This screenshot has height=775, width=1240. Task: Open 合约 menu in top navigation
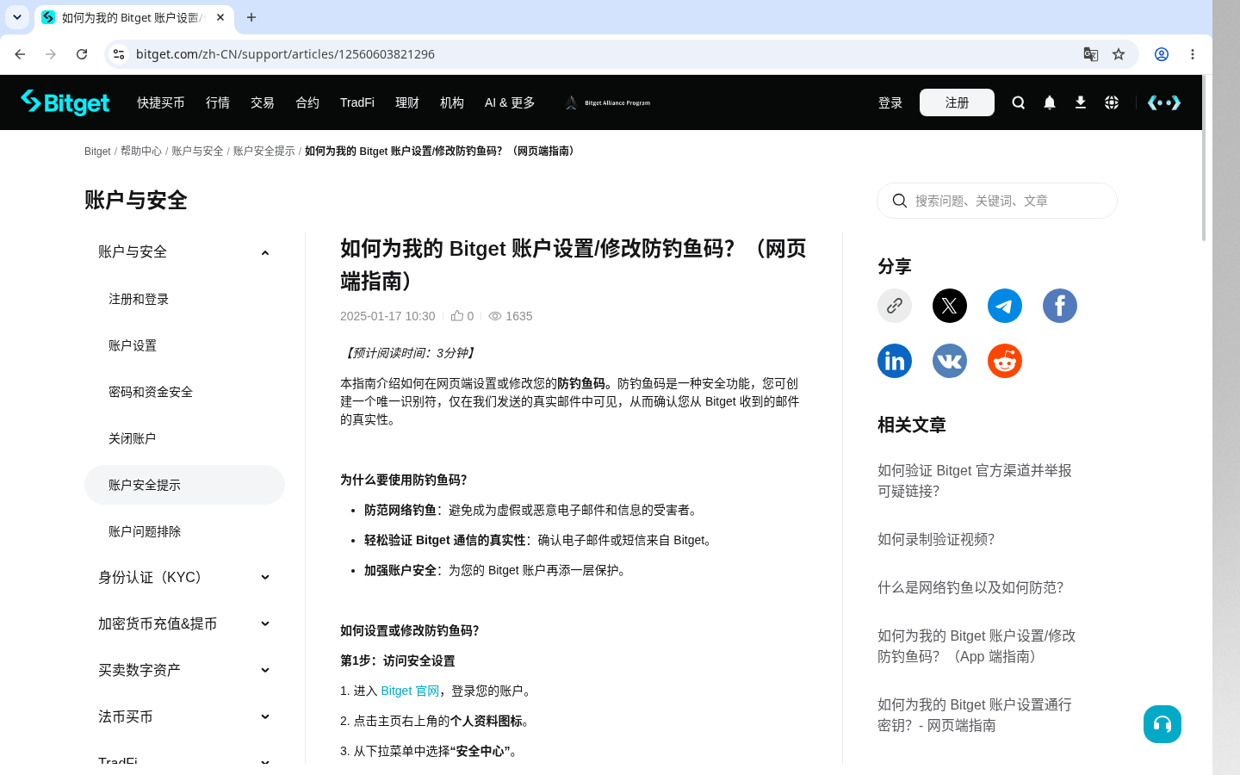tap(307, 102)
